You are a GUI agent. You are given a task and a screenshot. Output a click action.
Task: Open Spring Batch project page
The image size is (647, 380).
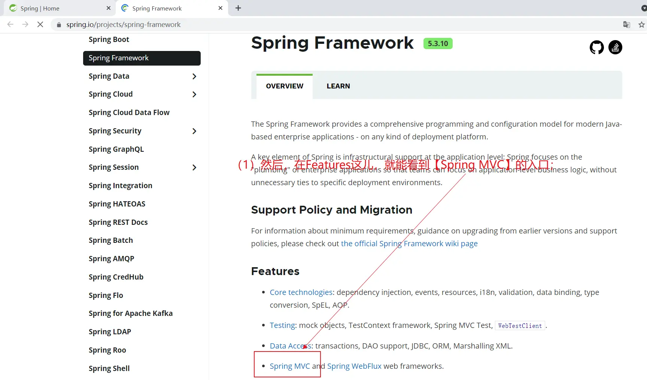click(111, 240)
